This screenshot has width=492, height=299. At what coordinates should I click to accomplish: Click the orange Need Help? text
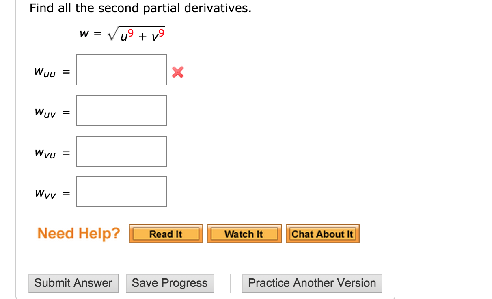point(79,234)
